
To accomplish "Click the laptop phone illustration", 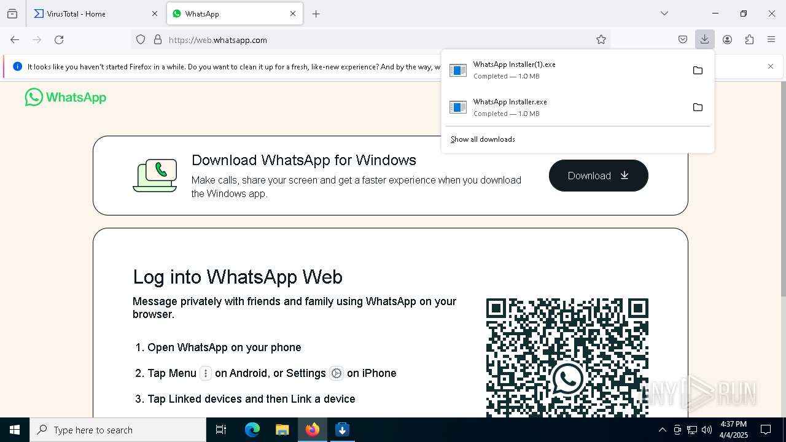I will [x=155, y=175].
